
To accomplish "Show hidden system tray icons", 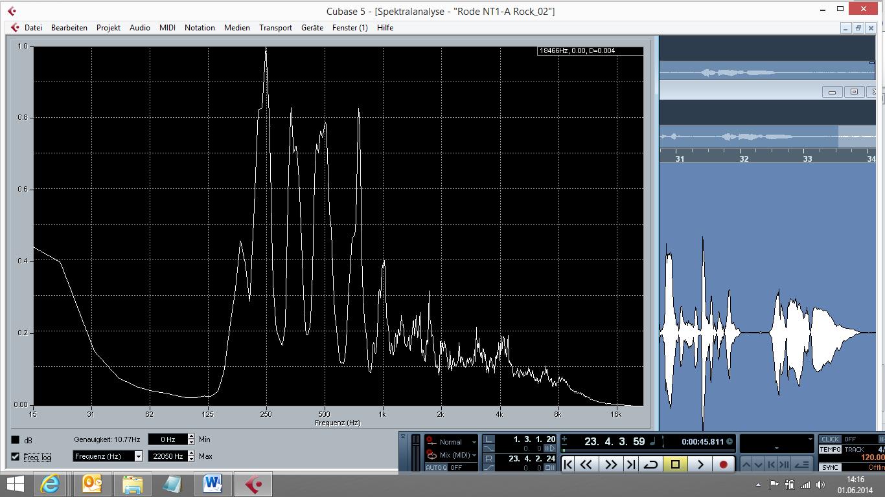I will pos(759,484).
